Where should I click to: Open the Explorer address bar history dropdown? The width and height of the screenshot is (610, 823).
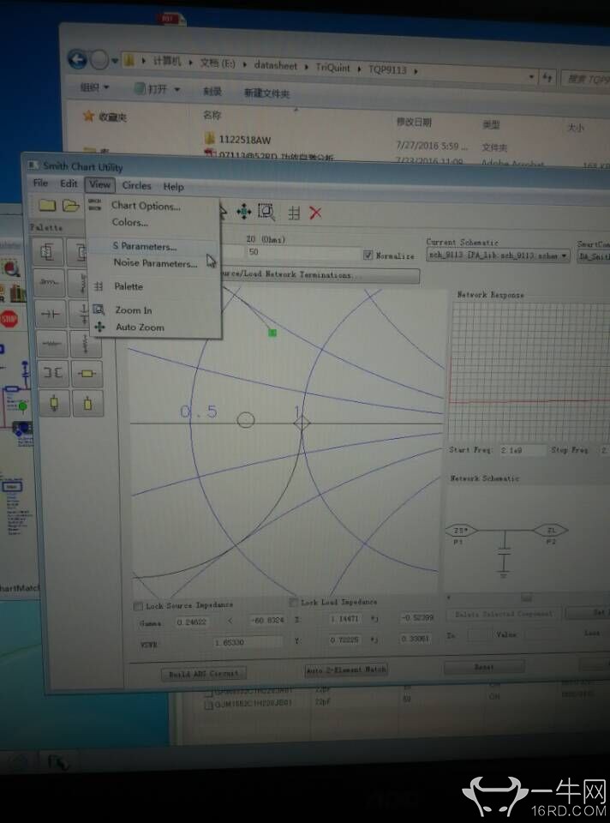[x=531, y=76]
